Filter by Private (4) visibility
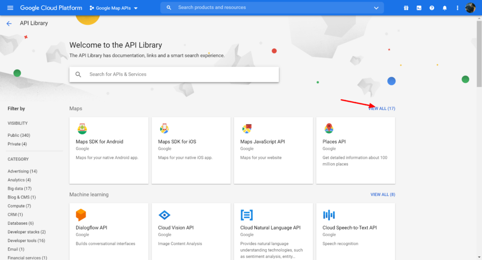The width and height of the screenshot is (482, 260). tap(17, 144)
